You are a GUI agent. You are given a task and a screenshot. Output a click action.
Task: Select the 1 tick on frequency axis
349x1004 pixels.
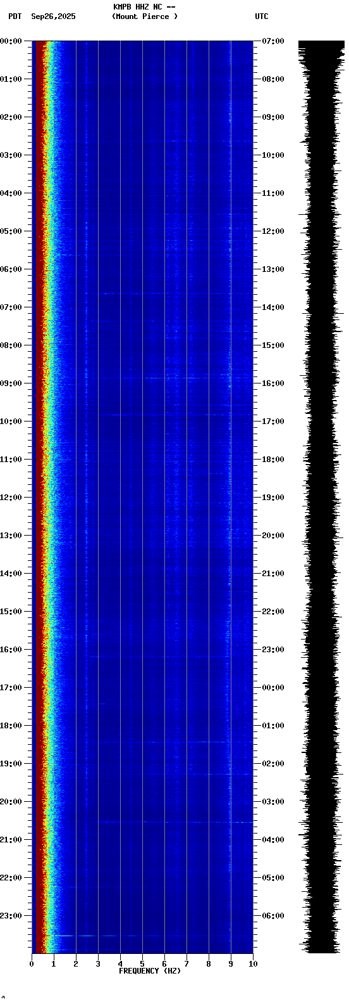[x=54, y=964]
